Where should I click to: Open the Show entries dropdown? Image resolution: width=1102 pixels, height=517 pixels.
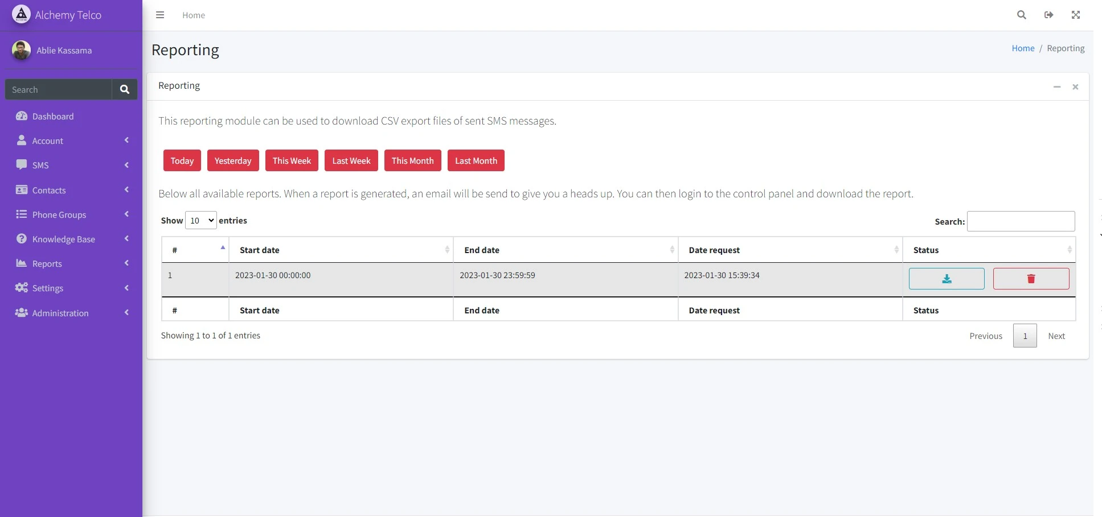click(200, 220)
